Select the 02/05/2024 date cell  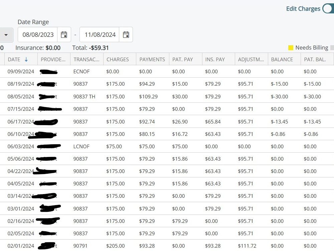pyautogui.click(x=21, y=234)
